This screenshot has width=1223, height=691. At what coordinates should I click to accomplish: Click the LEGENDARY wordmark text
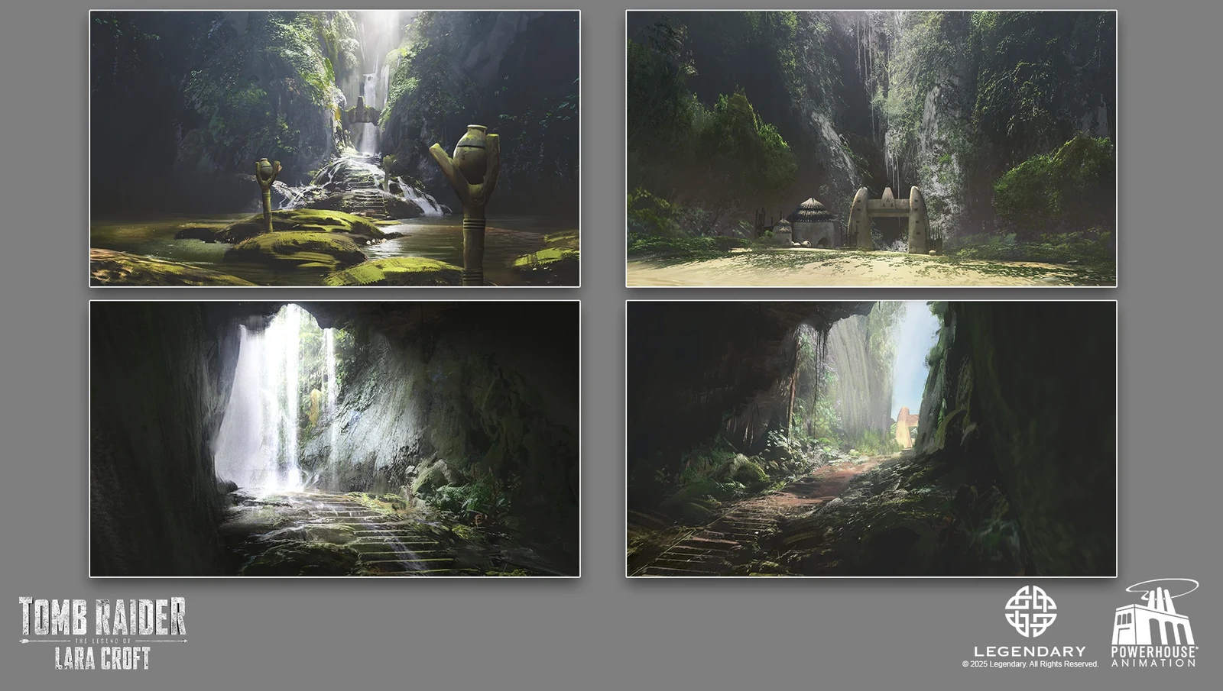(1030, 651)
